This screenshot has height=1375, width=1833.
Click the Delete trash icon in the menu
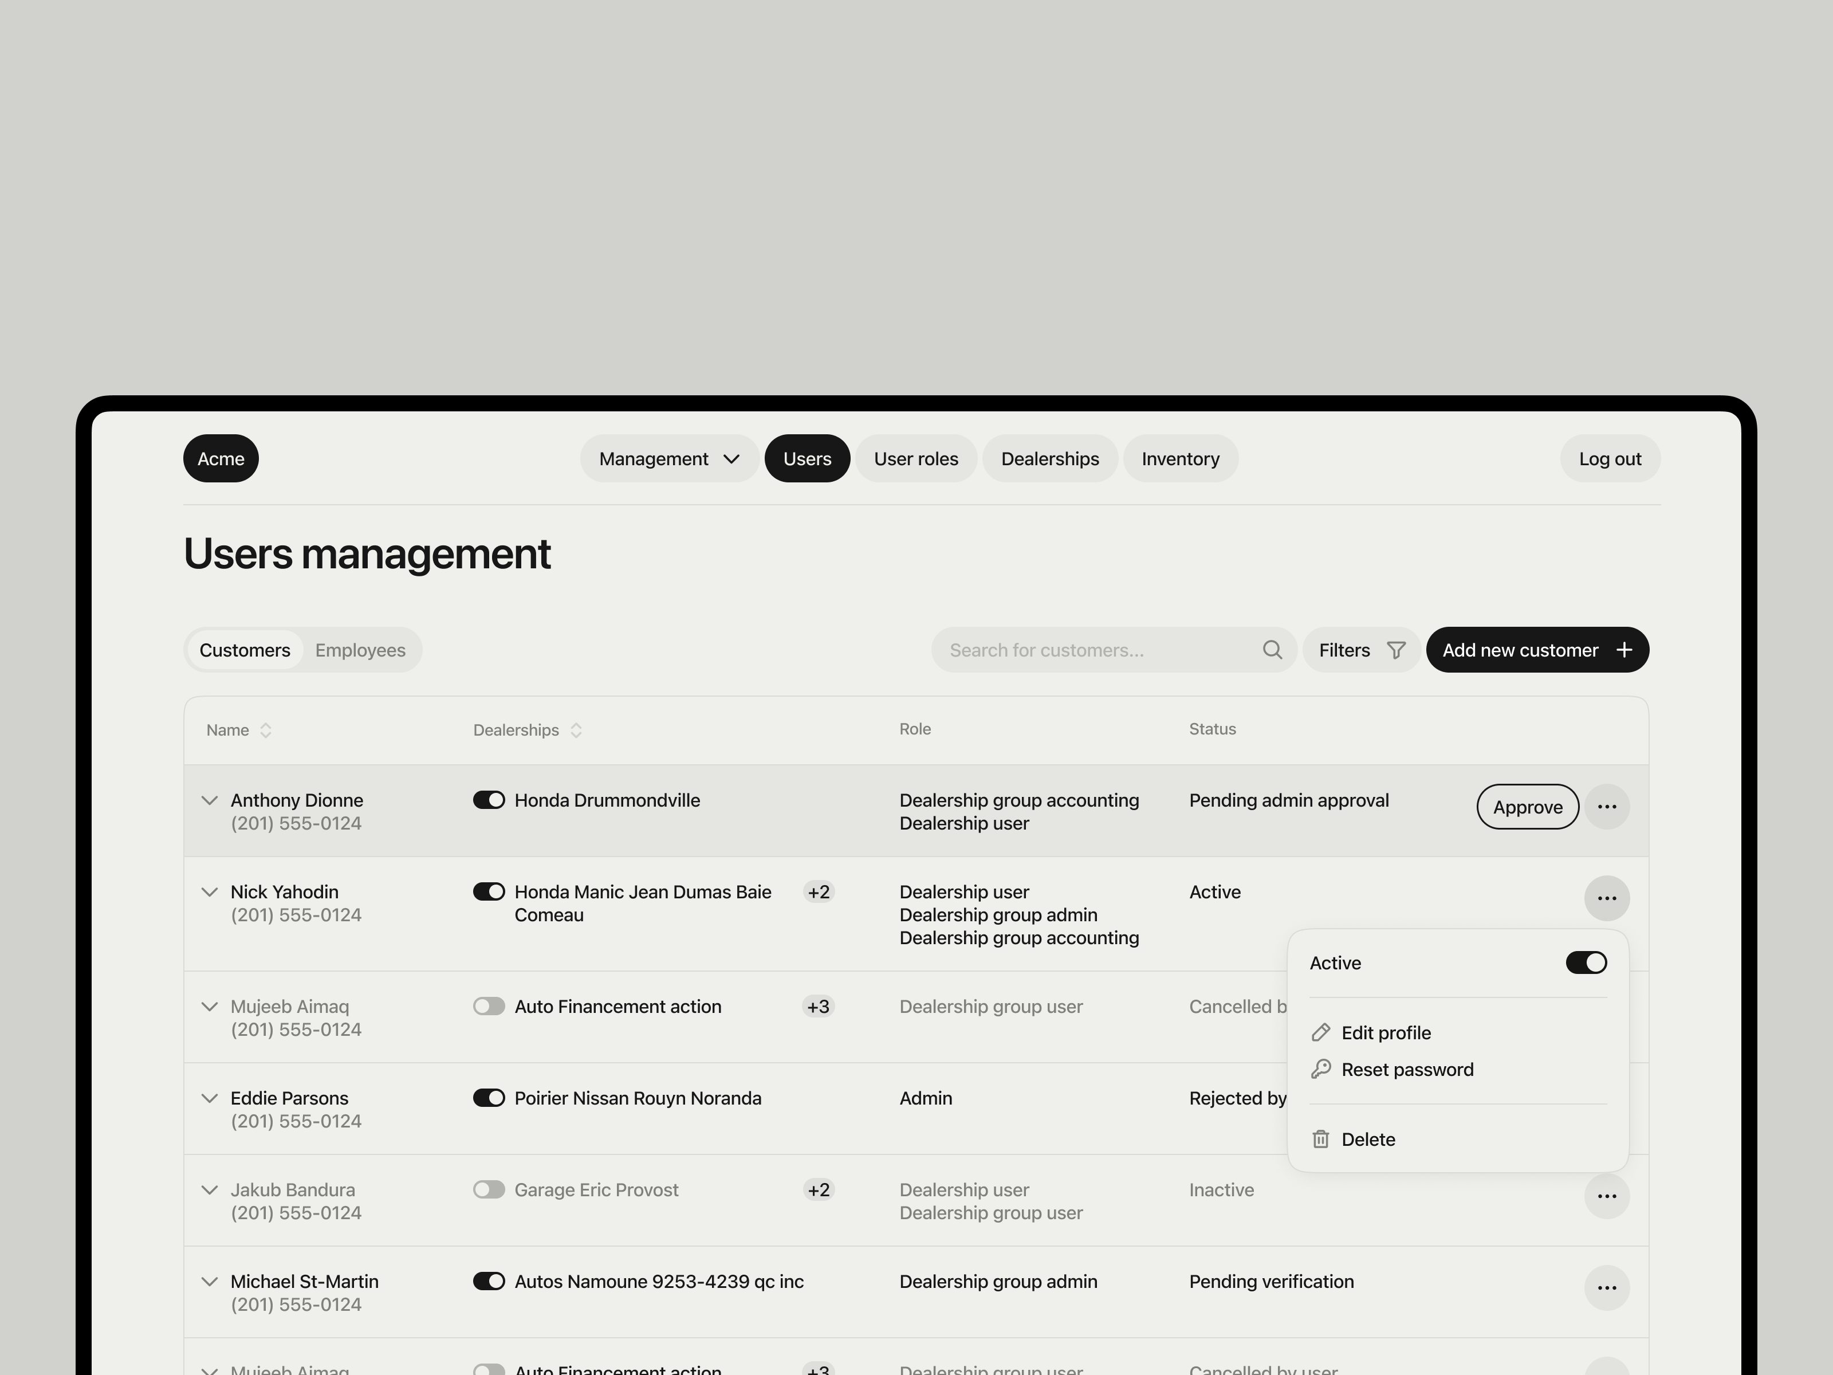pyautogui.click(x=1321, y=1138)
